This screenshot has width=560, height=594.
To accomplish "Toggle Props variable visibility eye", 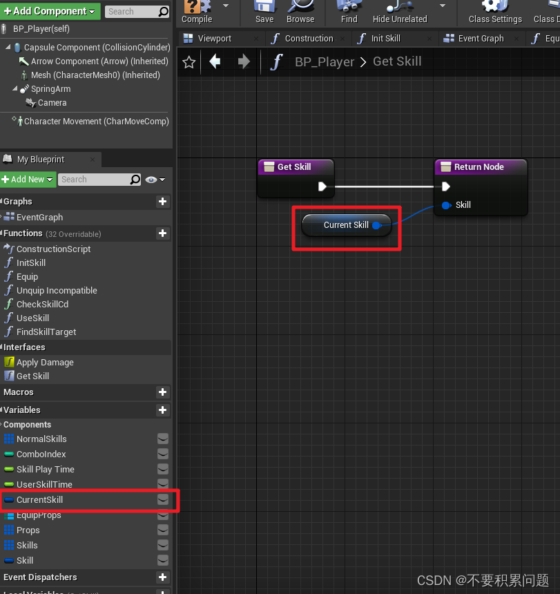I will (163, 530).
